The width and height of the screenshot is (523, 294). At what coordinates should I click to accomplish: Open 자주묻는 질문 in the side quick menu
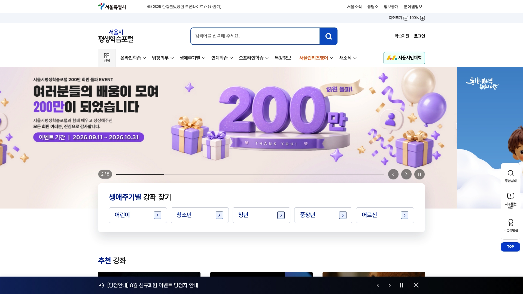click(x=511, y=201)
